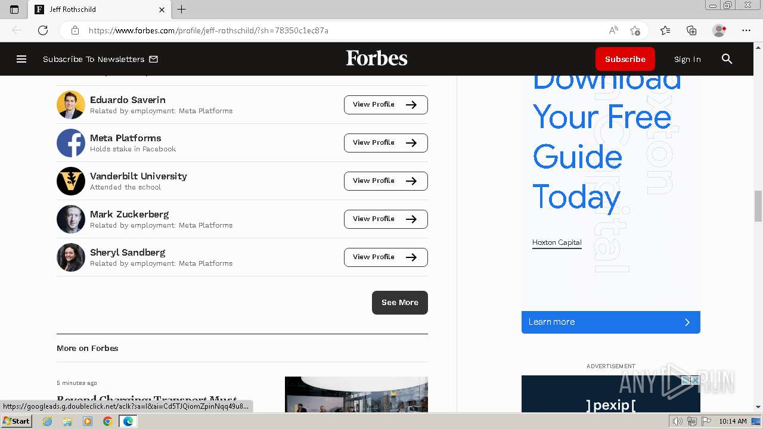Click the volume speaker tray icon

click(x=678, y=421)
